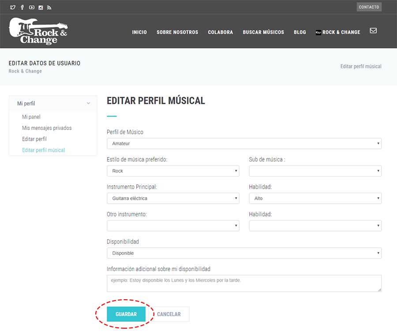Open the Instrumento Principal dropdown

pos(173,198)
